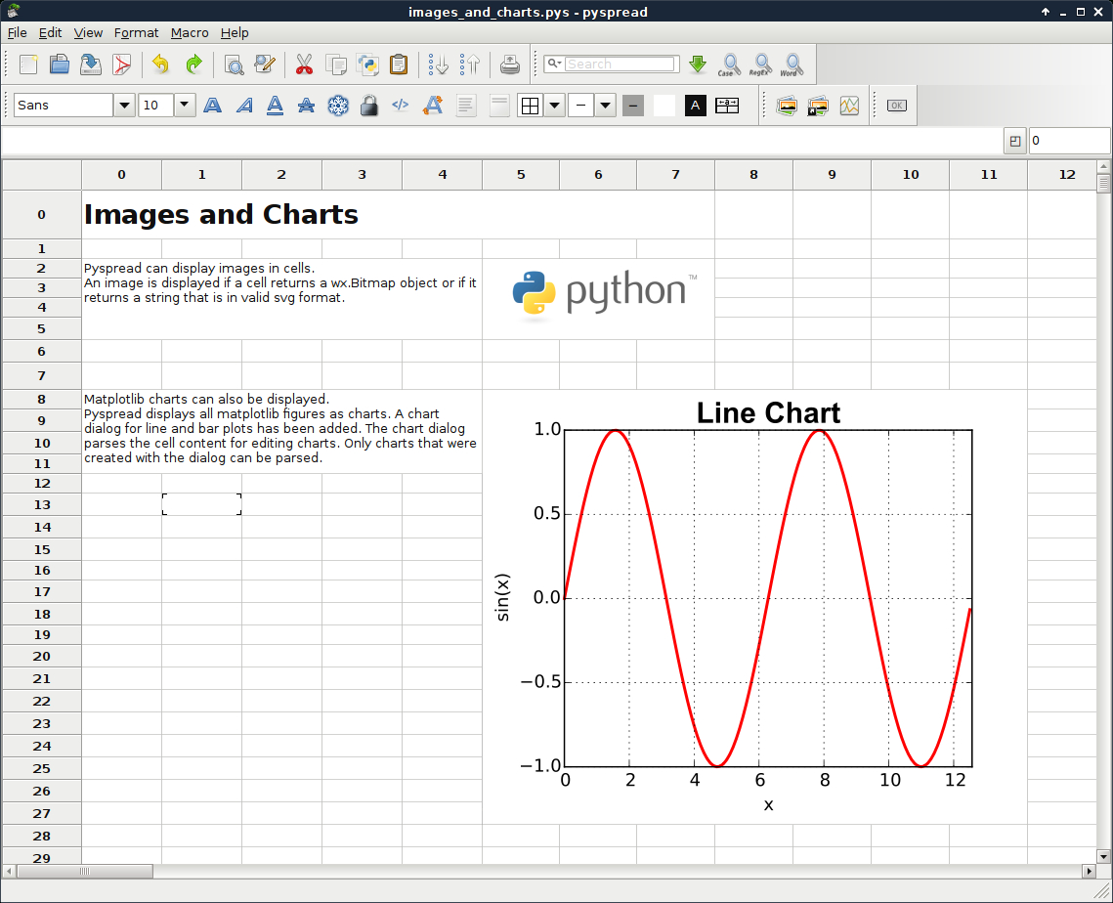Open the Sans font dropdown
1113x903 pixels.
[124, 106]
